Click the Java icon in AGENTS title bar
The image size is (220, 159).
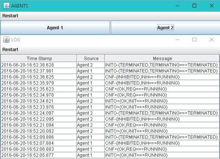(6, 6)
